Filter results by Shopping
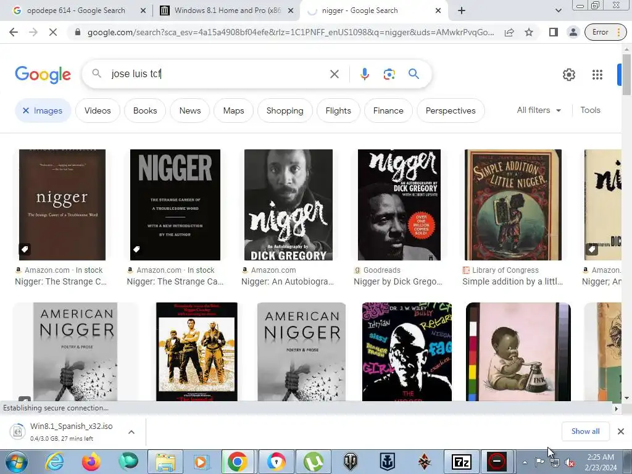 [285, 110]
